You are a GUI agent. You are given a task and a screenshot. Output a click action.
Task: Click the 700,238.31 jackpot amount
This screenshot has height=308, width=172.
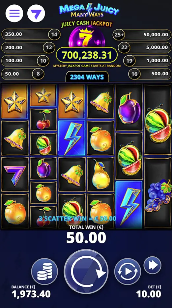pyautogui.click(x=87, y=55)
